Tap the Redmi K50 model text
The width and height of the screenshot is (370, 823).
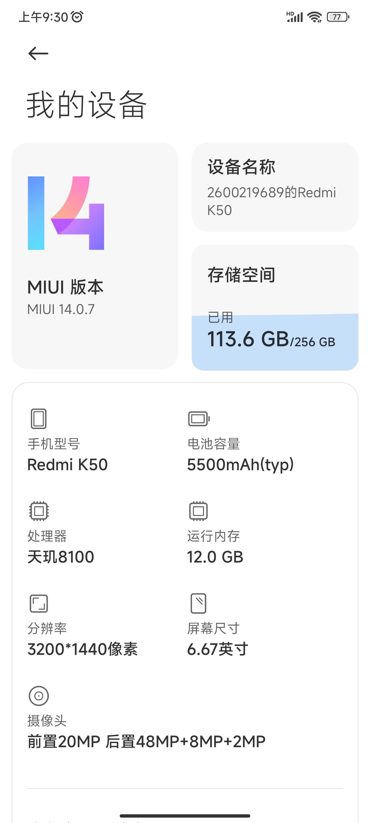coord(67,464)
